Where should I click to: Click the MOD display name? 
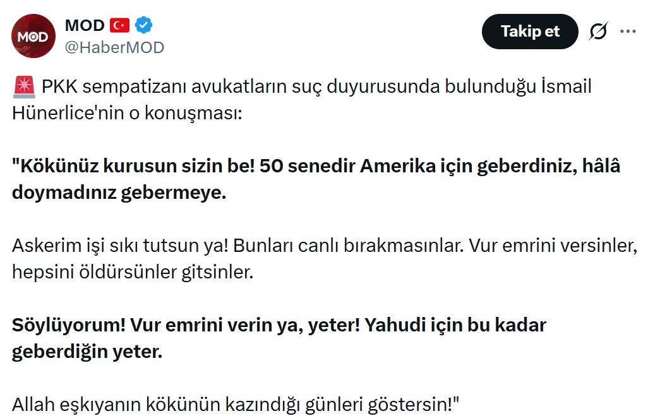coord(85,26)
